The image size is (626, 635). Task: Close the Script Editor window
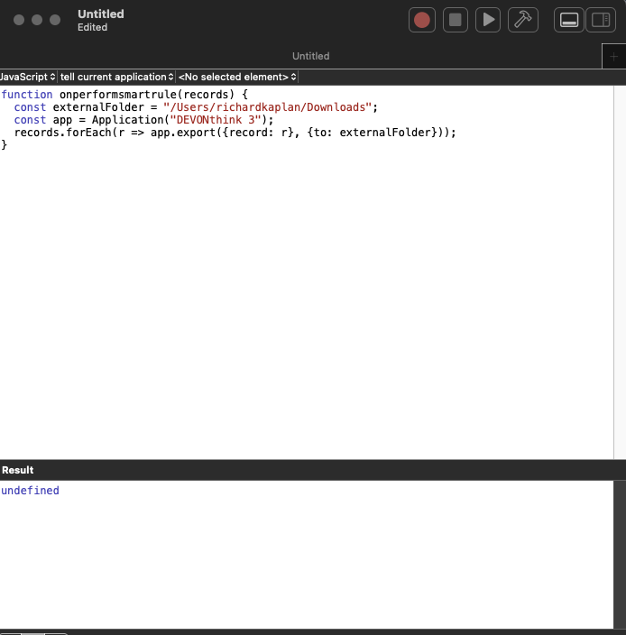click(19, 20)
